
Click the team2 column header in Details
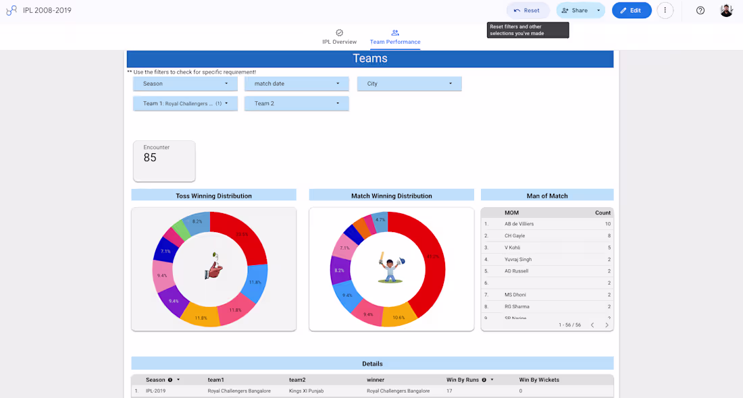pyautogui.click(x=297, y=380)
